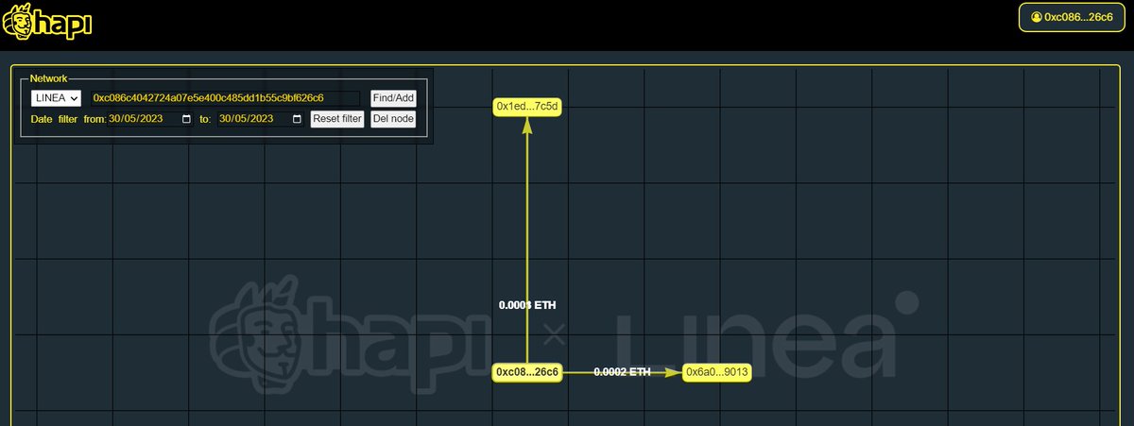The height and width of the screenshot is (426, 1134).
Task: Select the 0x6a0...9013 node
Action: [x=717, y=372]
